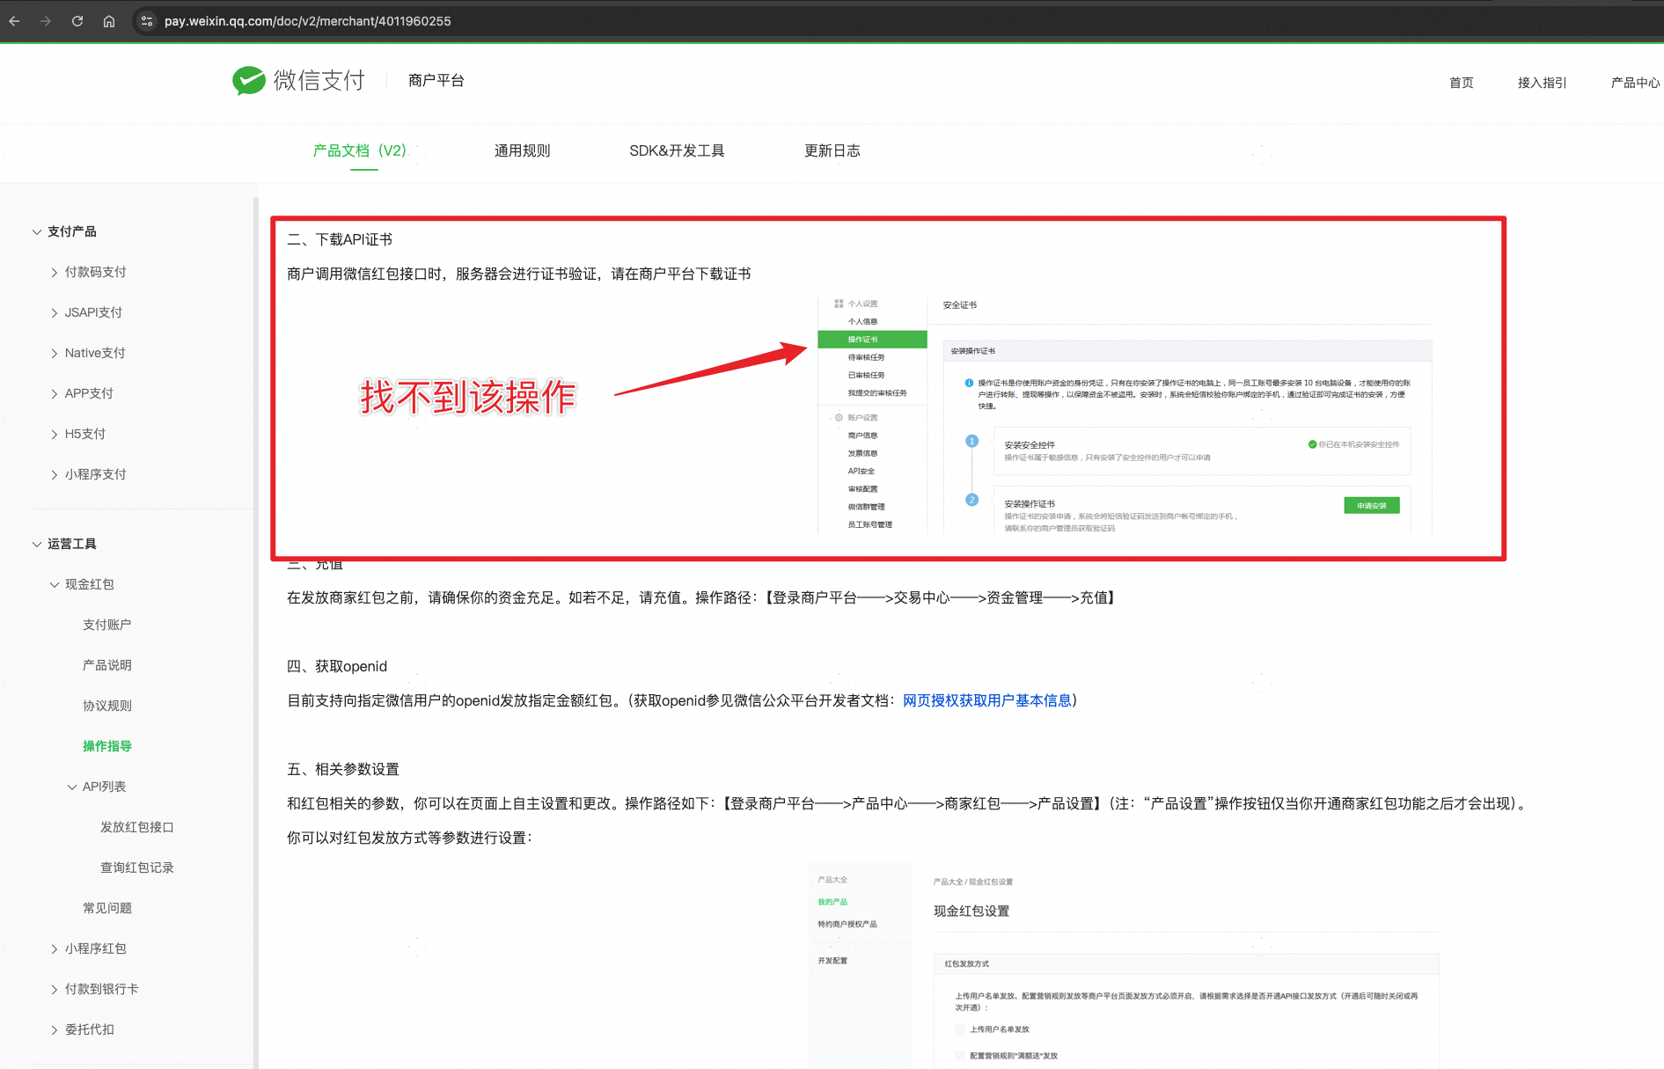Open 协议规则 in sidebar

click(107, 706)
